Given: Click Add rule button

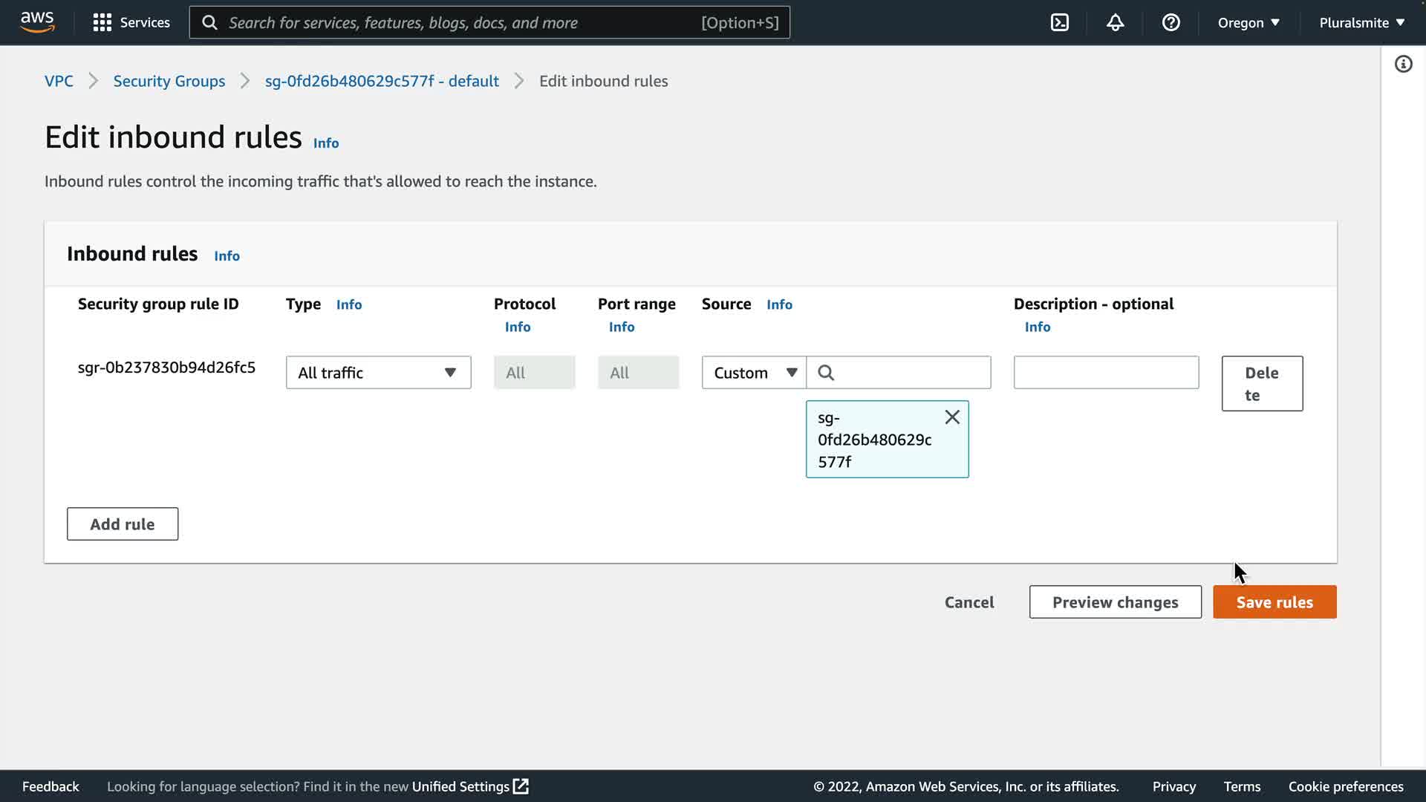Looking at the screenshot, I should tap(123, 524).
